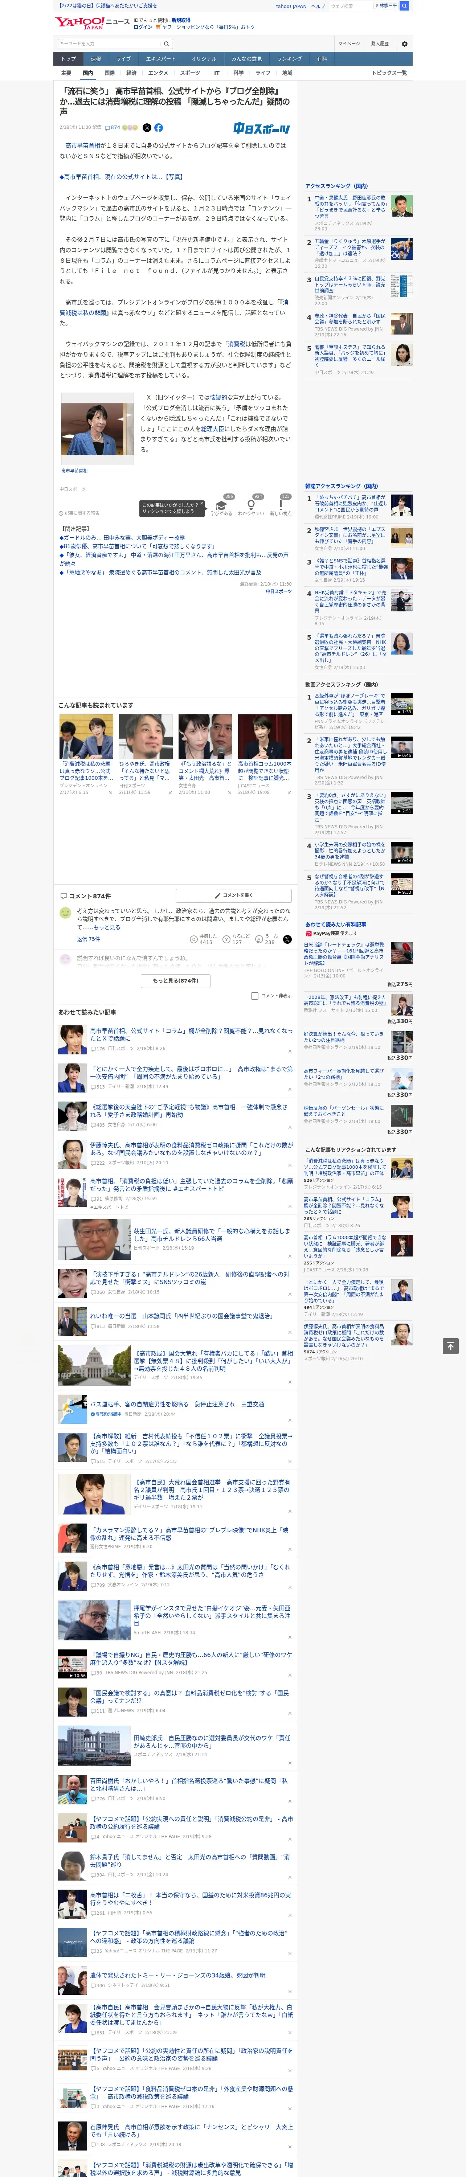Open the 速報 tab
Image resolution: width=466 pixels, height=2177 pixels.
pos(95,59)
